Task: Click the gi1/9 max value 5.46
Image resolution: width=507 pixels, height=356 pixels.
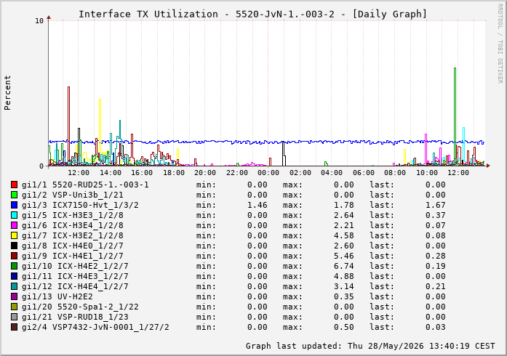Action: tap(344, 256)
